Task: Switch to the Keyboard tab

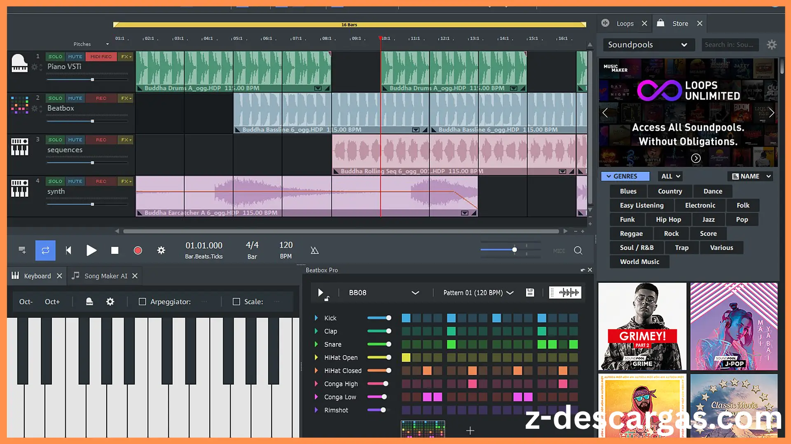Action: pyautogui.click(x=37, y=276)
